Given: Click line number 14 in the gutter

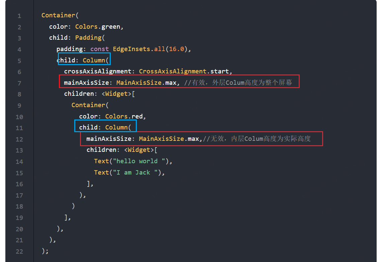Looking at the screenshot, I should (19, 162).
